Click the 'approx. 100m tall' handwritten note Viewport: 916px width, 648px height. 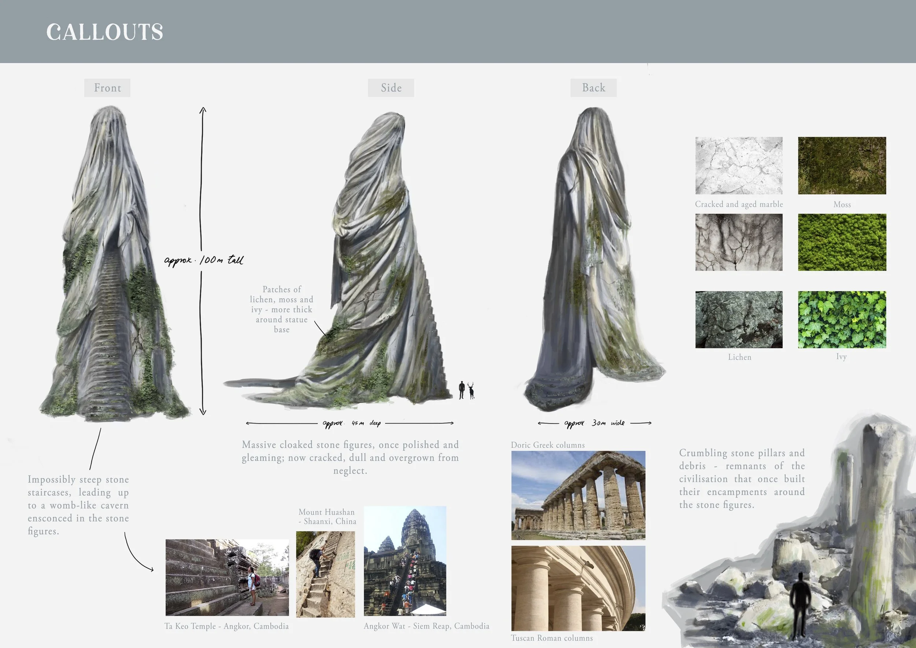tap(203, 260)
